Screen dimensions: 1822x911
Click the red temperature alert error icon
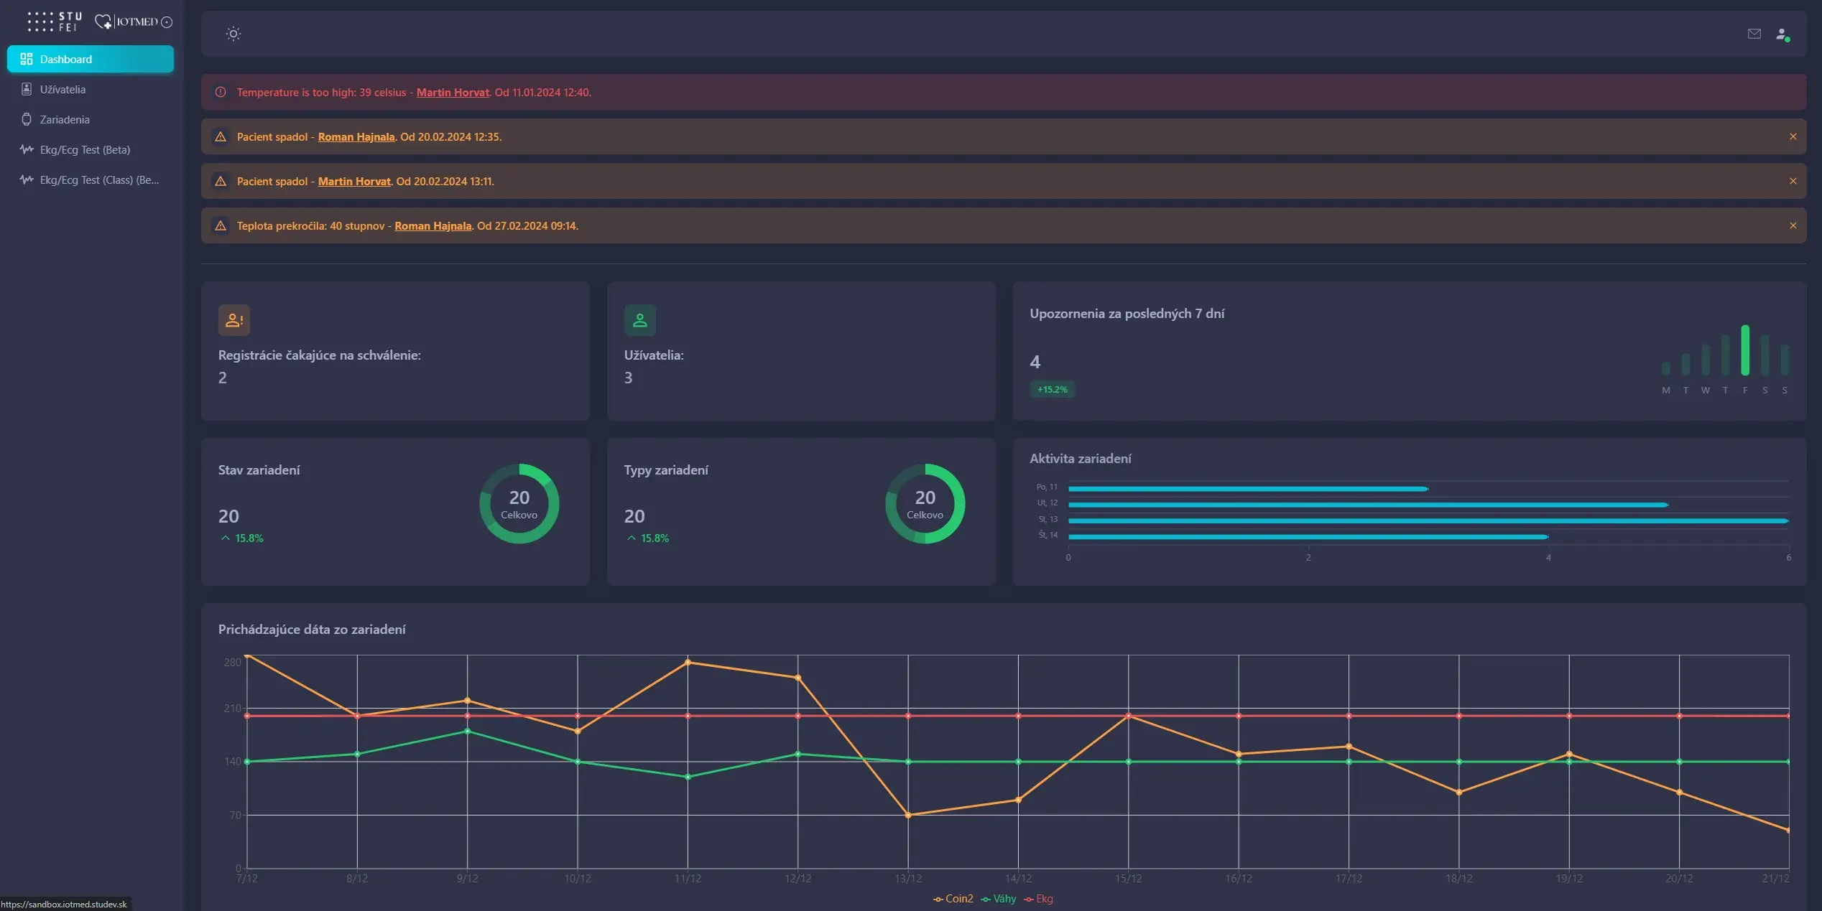coord(221,93)
